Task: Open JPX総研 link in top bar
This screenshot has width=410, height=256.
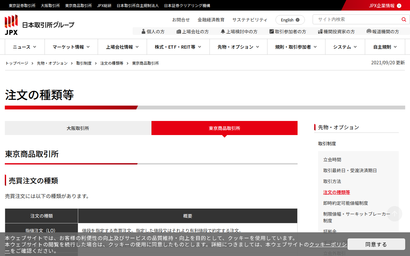Action: [104, 5]
